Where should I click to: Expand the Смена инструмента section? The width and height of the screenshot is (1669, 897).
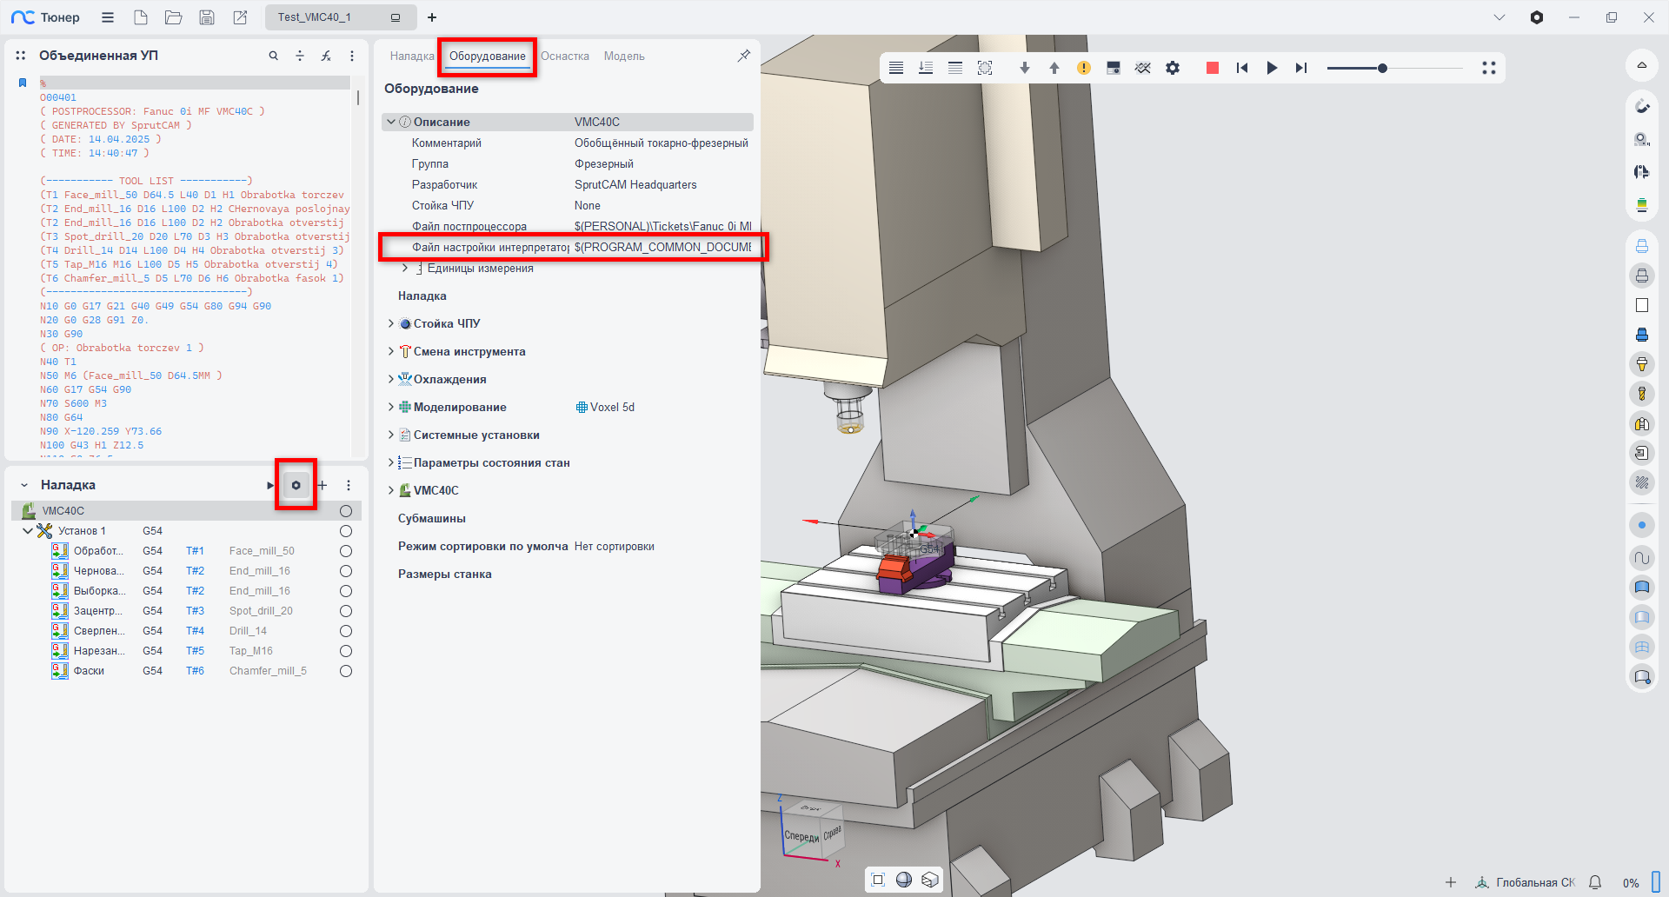pos(390,351)
